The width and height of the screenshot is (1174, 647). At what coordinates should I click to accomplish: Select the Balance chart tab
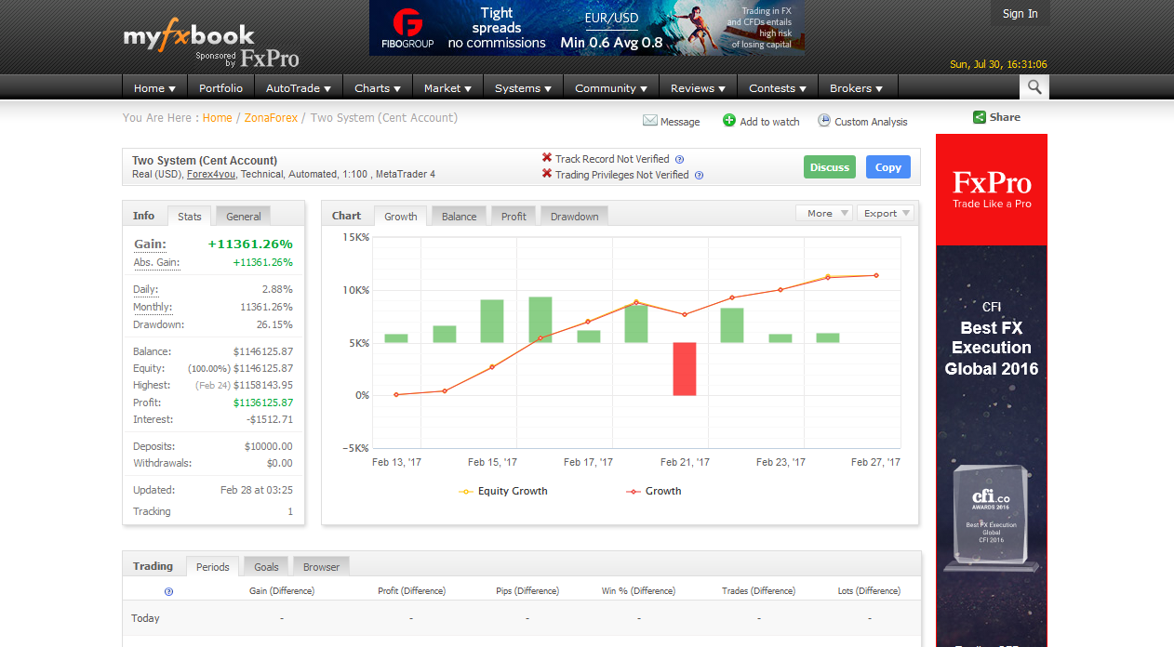(x=459, y=216)
